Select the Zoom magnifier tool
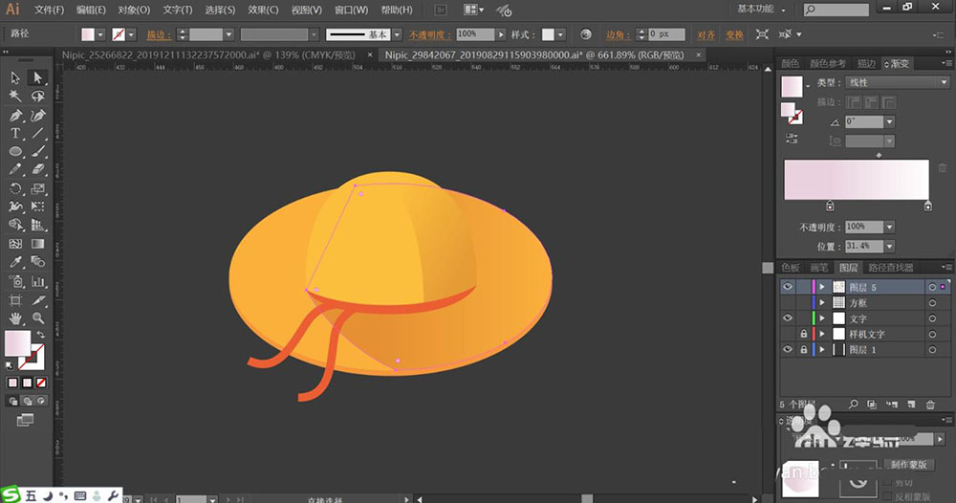 pyautogui.click(x=38, y=317)
